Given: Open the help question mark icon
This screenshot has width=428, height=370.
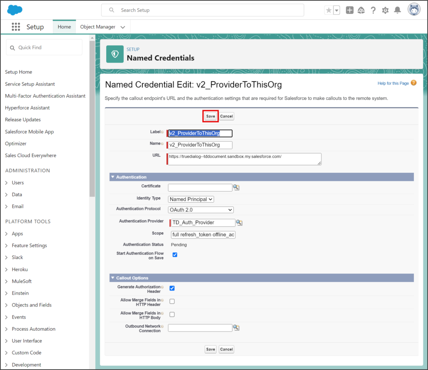Looking at the screenshot, I should [373, 10].
